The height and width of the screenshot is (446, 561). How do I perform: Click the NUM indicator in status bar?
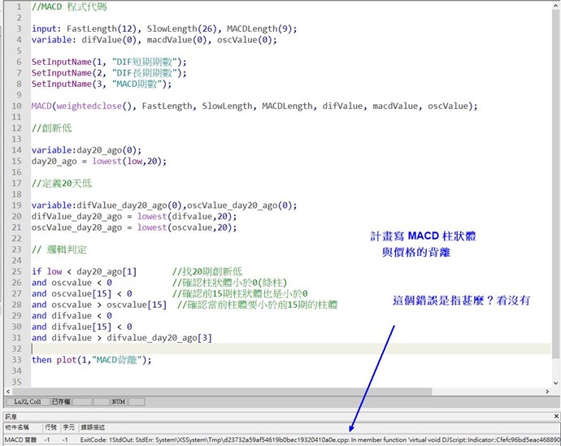coord(119,401)
